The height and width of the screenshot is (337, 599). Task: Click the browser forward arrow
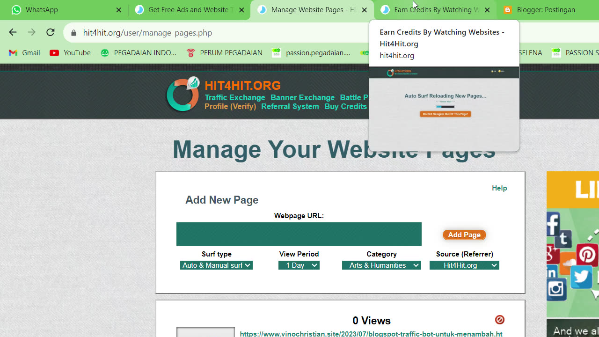tap(31, 32)
